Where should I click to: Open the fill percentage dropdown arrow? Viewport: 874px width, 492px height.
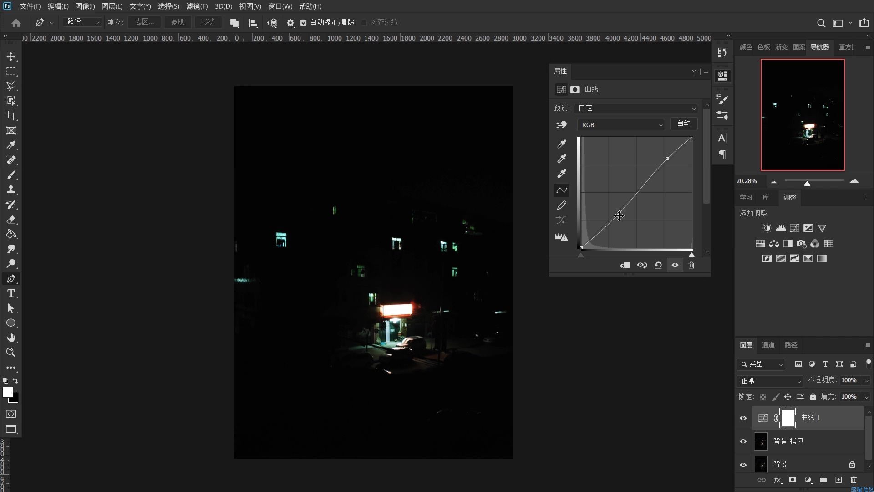(866, 397)
